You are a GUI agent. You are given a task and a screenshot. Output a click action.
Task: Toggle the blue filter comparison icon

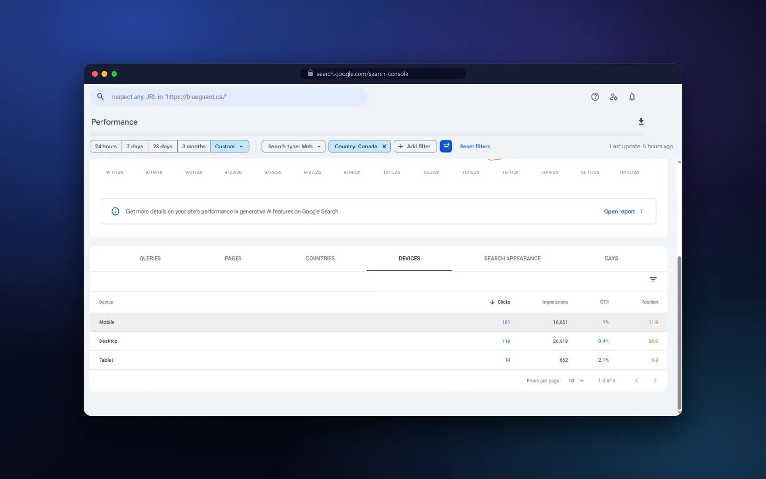(446, 146)
